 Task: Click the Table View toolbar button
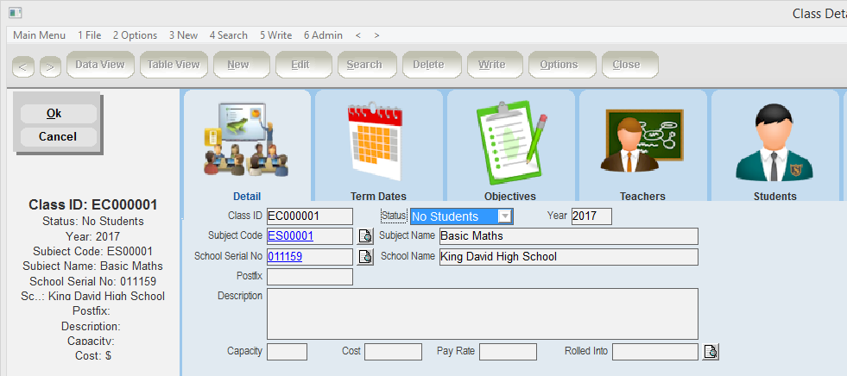pos(174,65)
